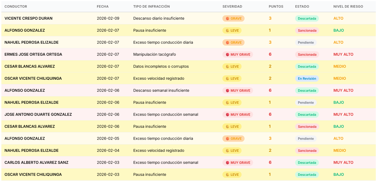Click the LEVE severity icon in the 'En Revisión' row
The height and width of the screenshot is (181, 376).
pos(227,79)
